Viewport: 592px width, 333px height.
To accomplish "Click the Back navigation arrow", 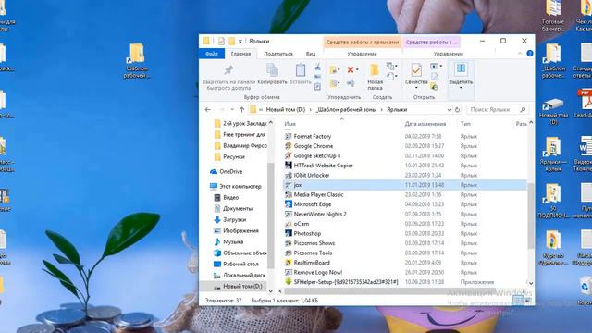I will [x=207, y=109].
